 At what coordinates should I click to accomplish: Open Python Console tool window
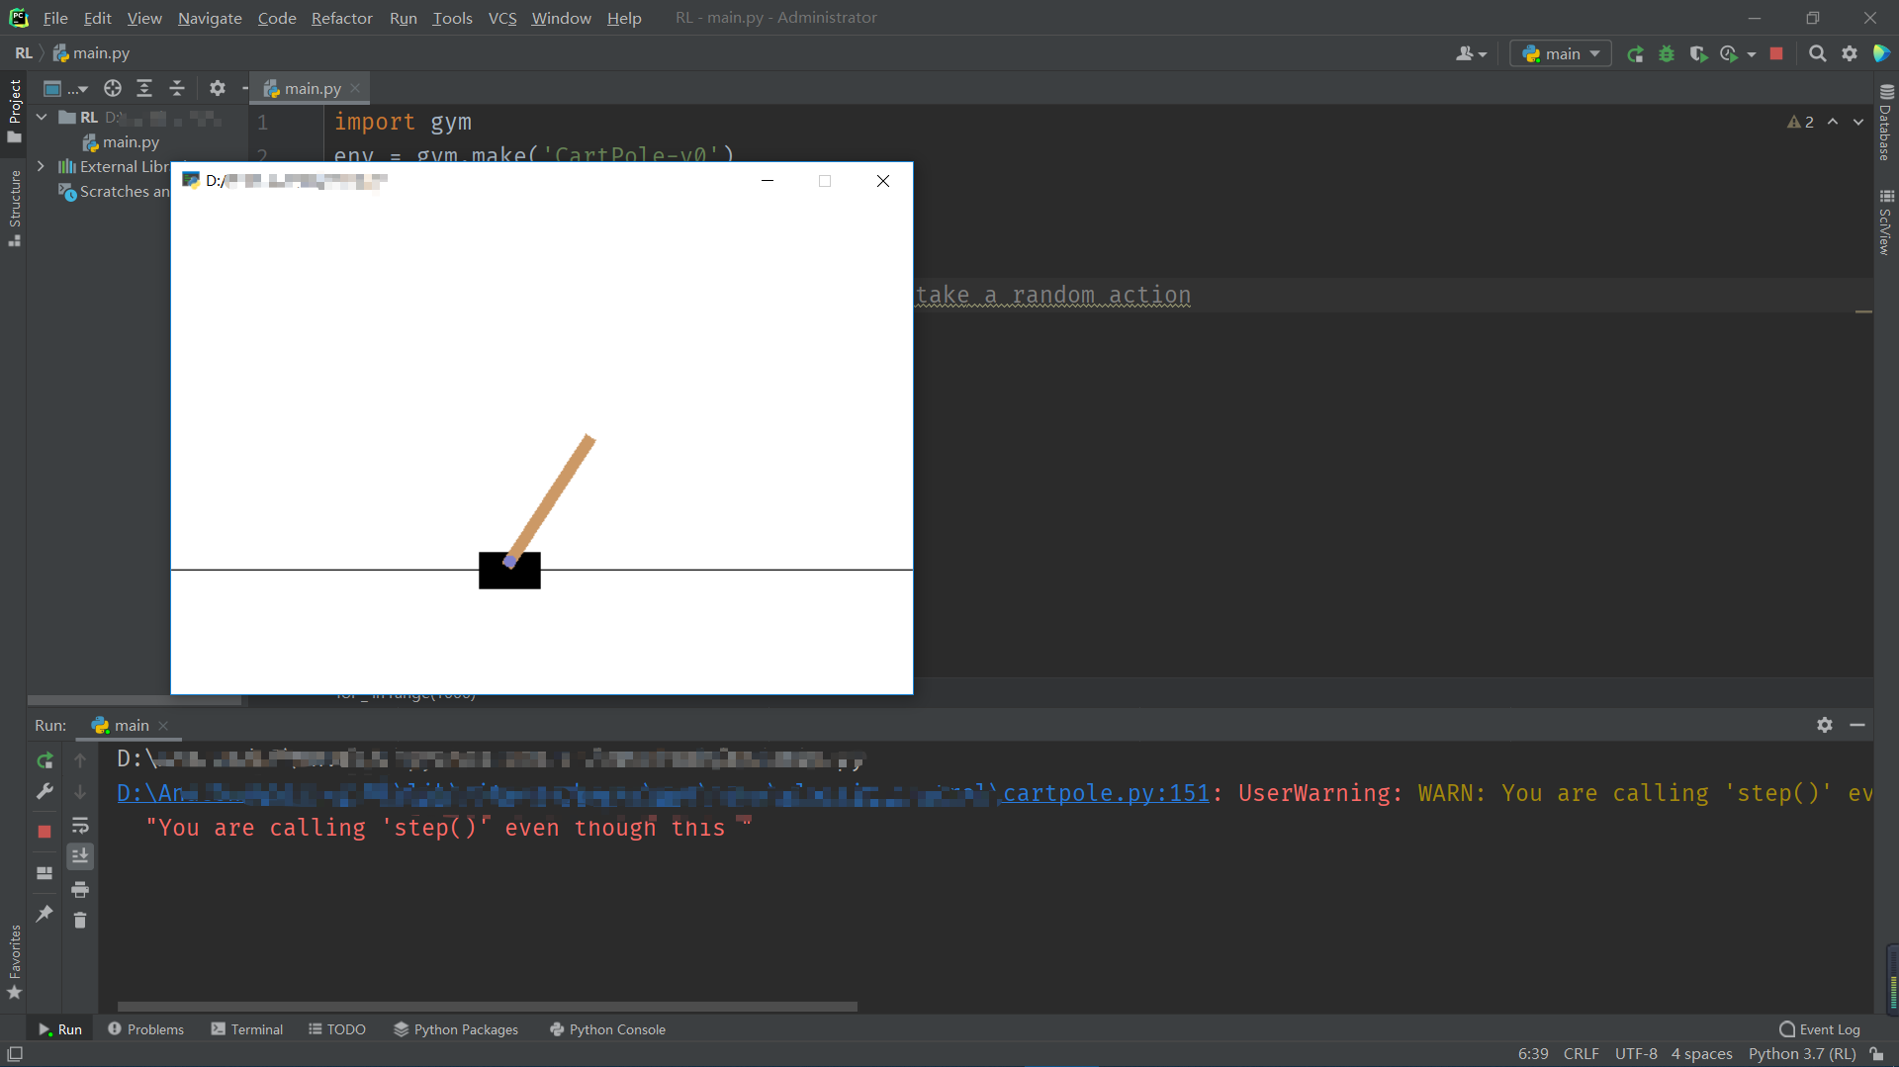pos(608,1029)
